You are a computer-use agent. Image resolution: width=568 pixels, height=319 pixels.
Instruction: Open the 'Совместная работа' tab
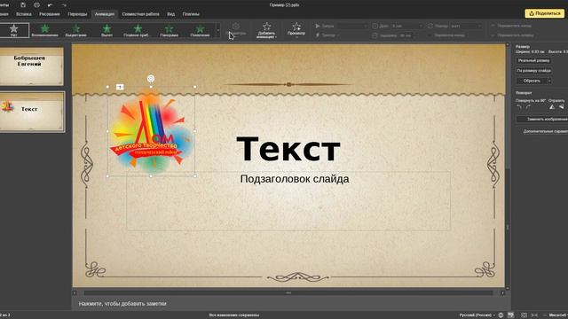coord(140,14)
